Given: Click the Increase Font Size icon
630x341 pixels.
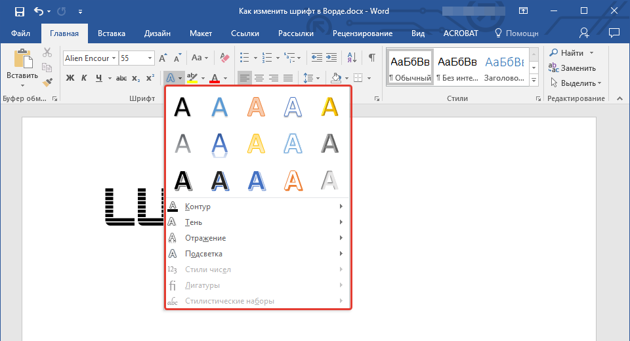Looking at the screenshot, I should [x=163, y=58].
